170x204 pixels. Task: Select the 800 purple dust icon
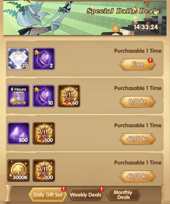pyautogui.click(x=19, y=133)
